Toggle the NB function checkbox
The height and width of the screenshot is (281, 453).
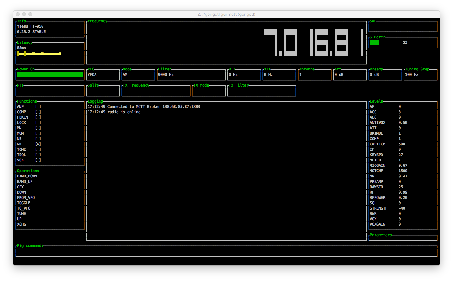tap(38, 139)
